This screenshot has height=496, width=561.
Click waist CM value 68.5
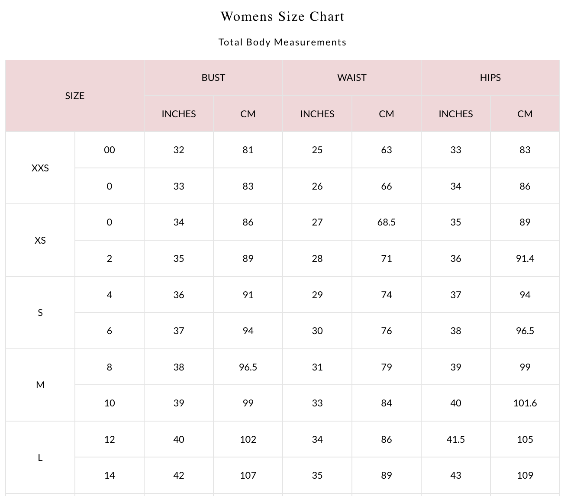click(x=387, y=222)
